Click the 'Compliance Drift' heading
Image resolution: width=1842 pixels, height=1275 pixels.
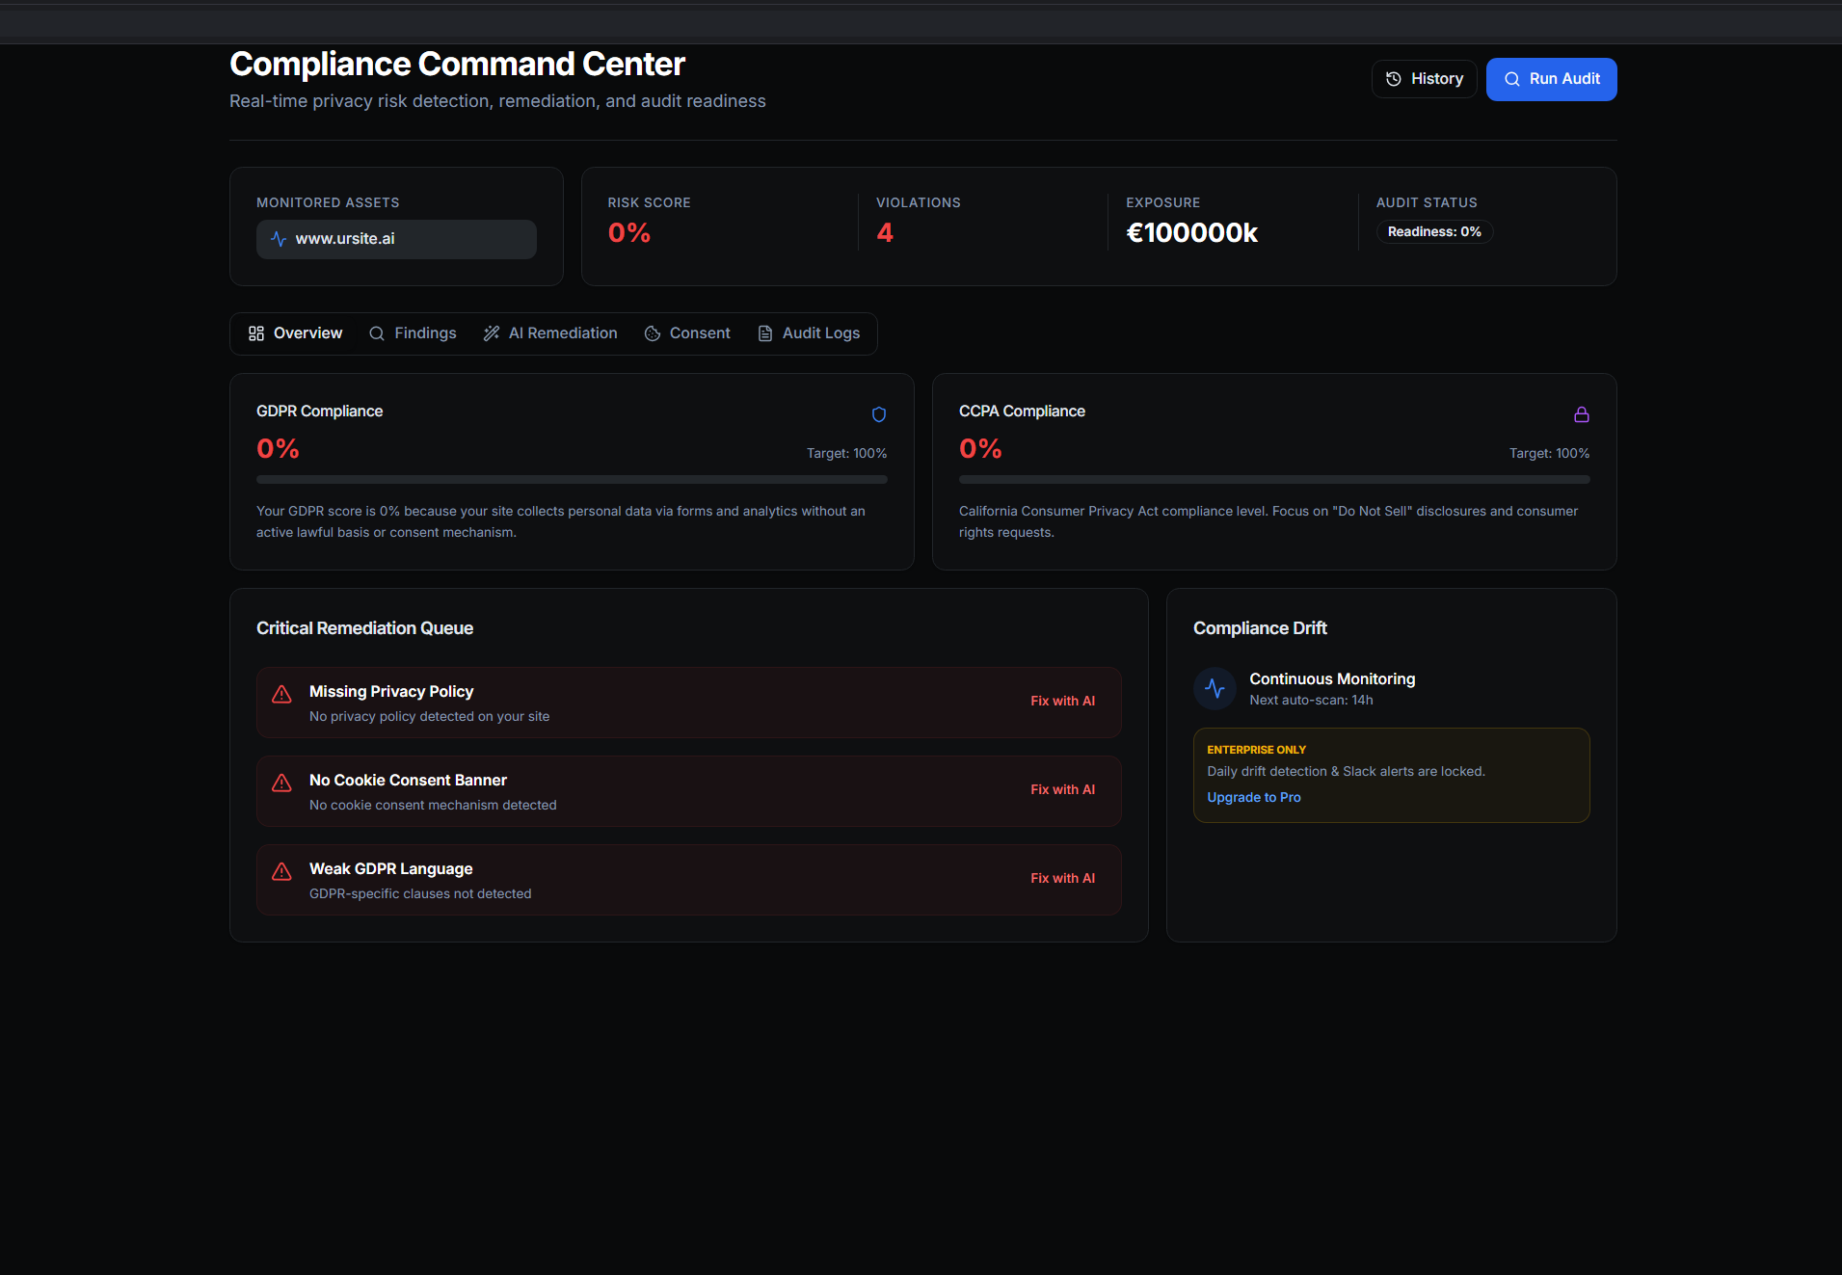1260,628
